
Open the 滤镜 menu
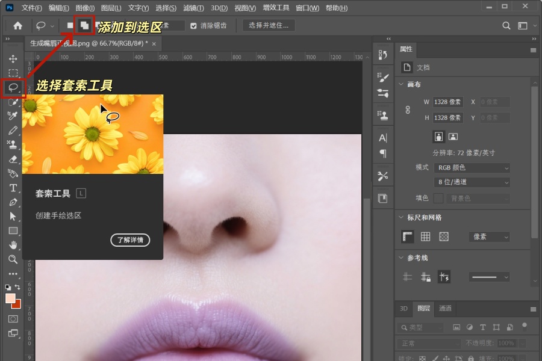192,8
